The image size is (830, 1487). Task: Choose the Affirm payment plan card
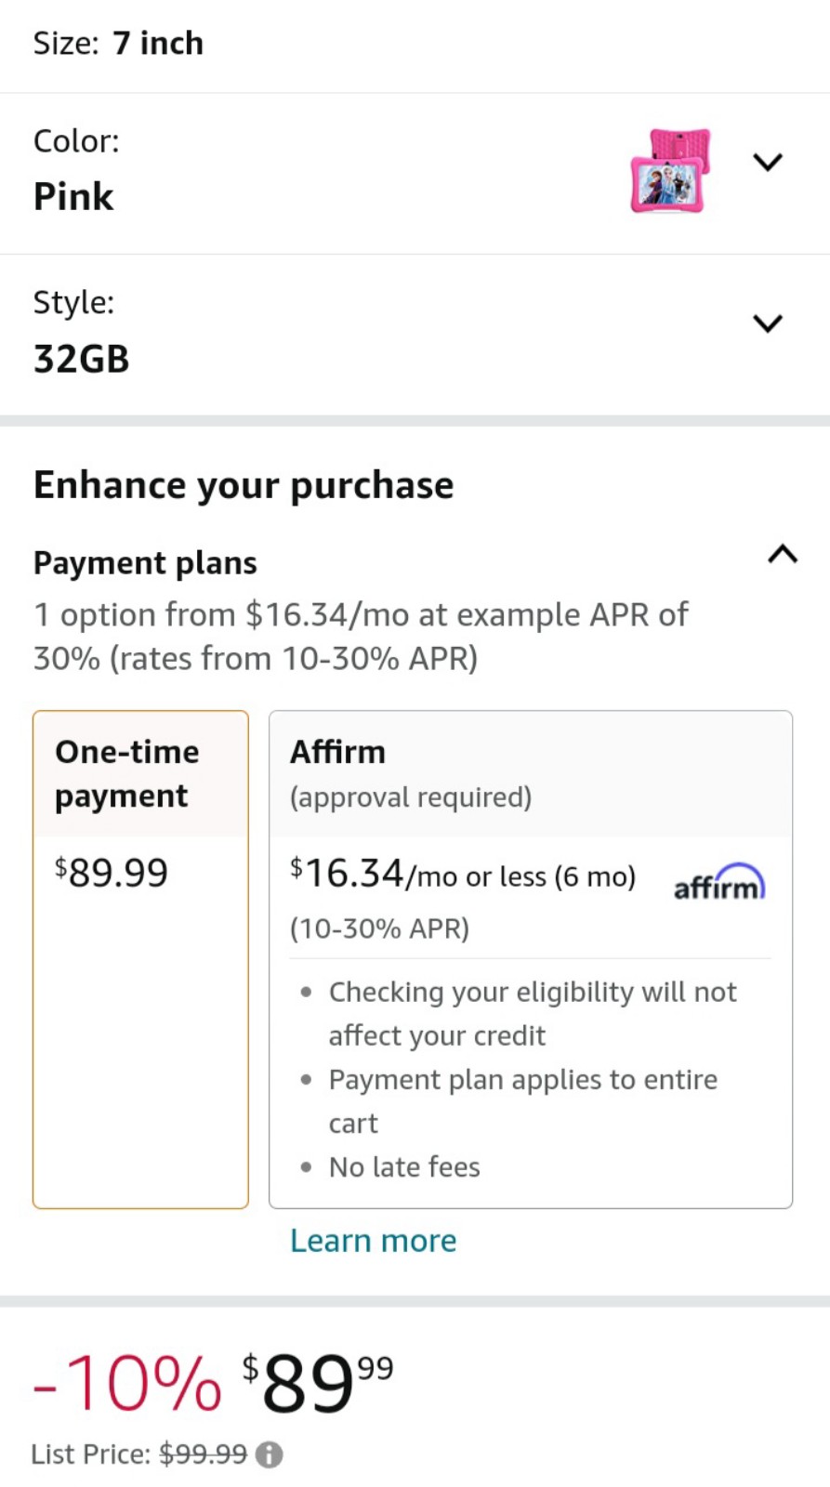[x=531, y=959]
